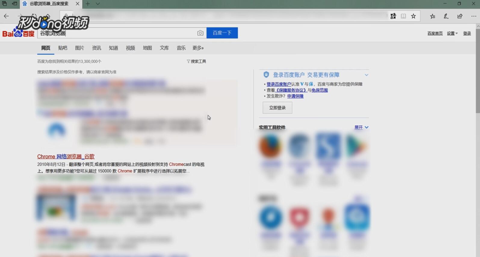This screenshot has height=257, width=480.
Task: Open the 设置 dropdown
Action: 452,33
